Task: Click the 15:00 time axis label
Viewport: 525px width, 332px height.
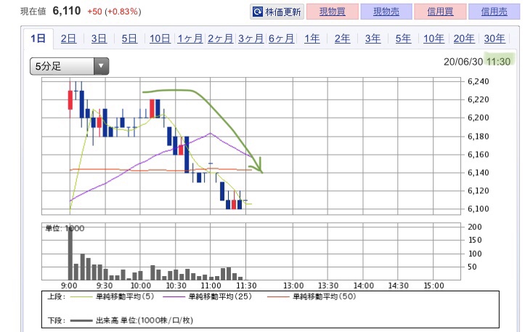Action: 434,286
